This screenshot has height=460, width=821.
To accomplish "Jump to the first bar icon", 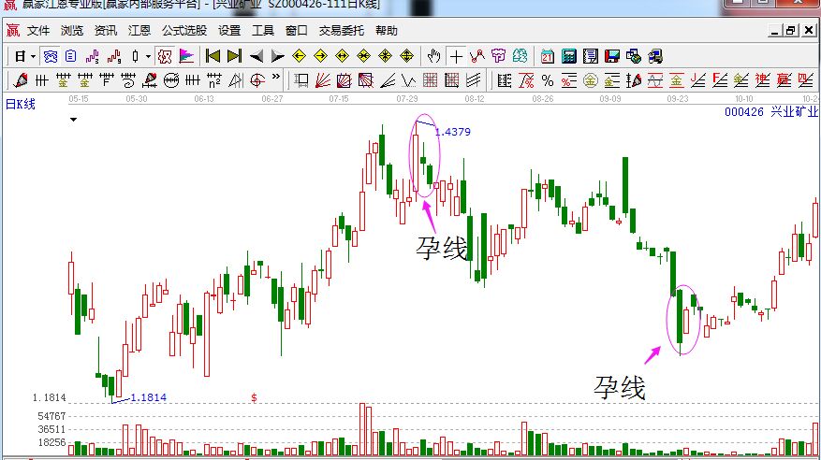I will tap(213, 56).
